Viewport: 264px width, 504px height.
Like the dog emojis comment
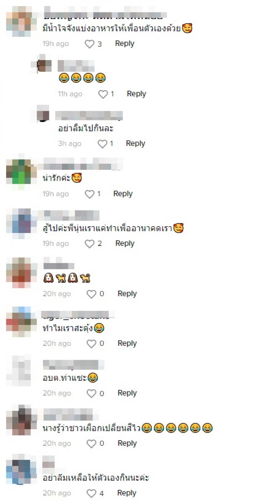[92, 294]
